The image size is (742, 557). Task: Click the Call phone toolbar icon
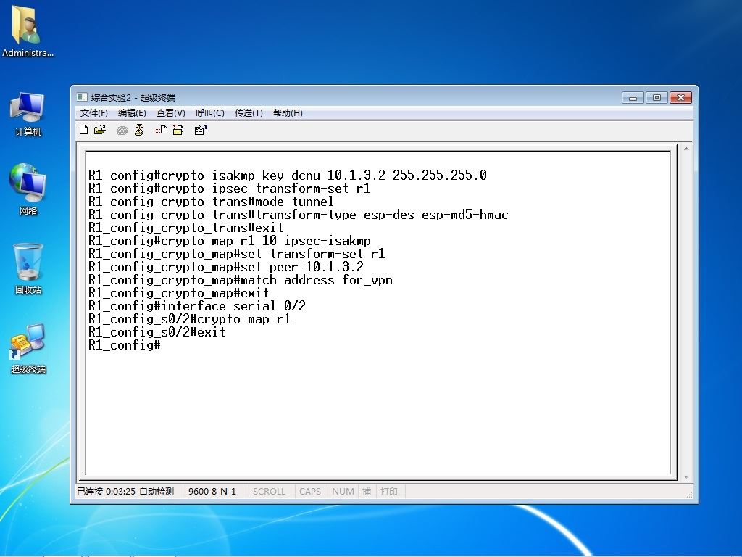tap(122, 131)
